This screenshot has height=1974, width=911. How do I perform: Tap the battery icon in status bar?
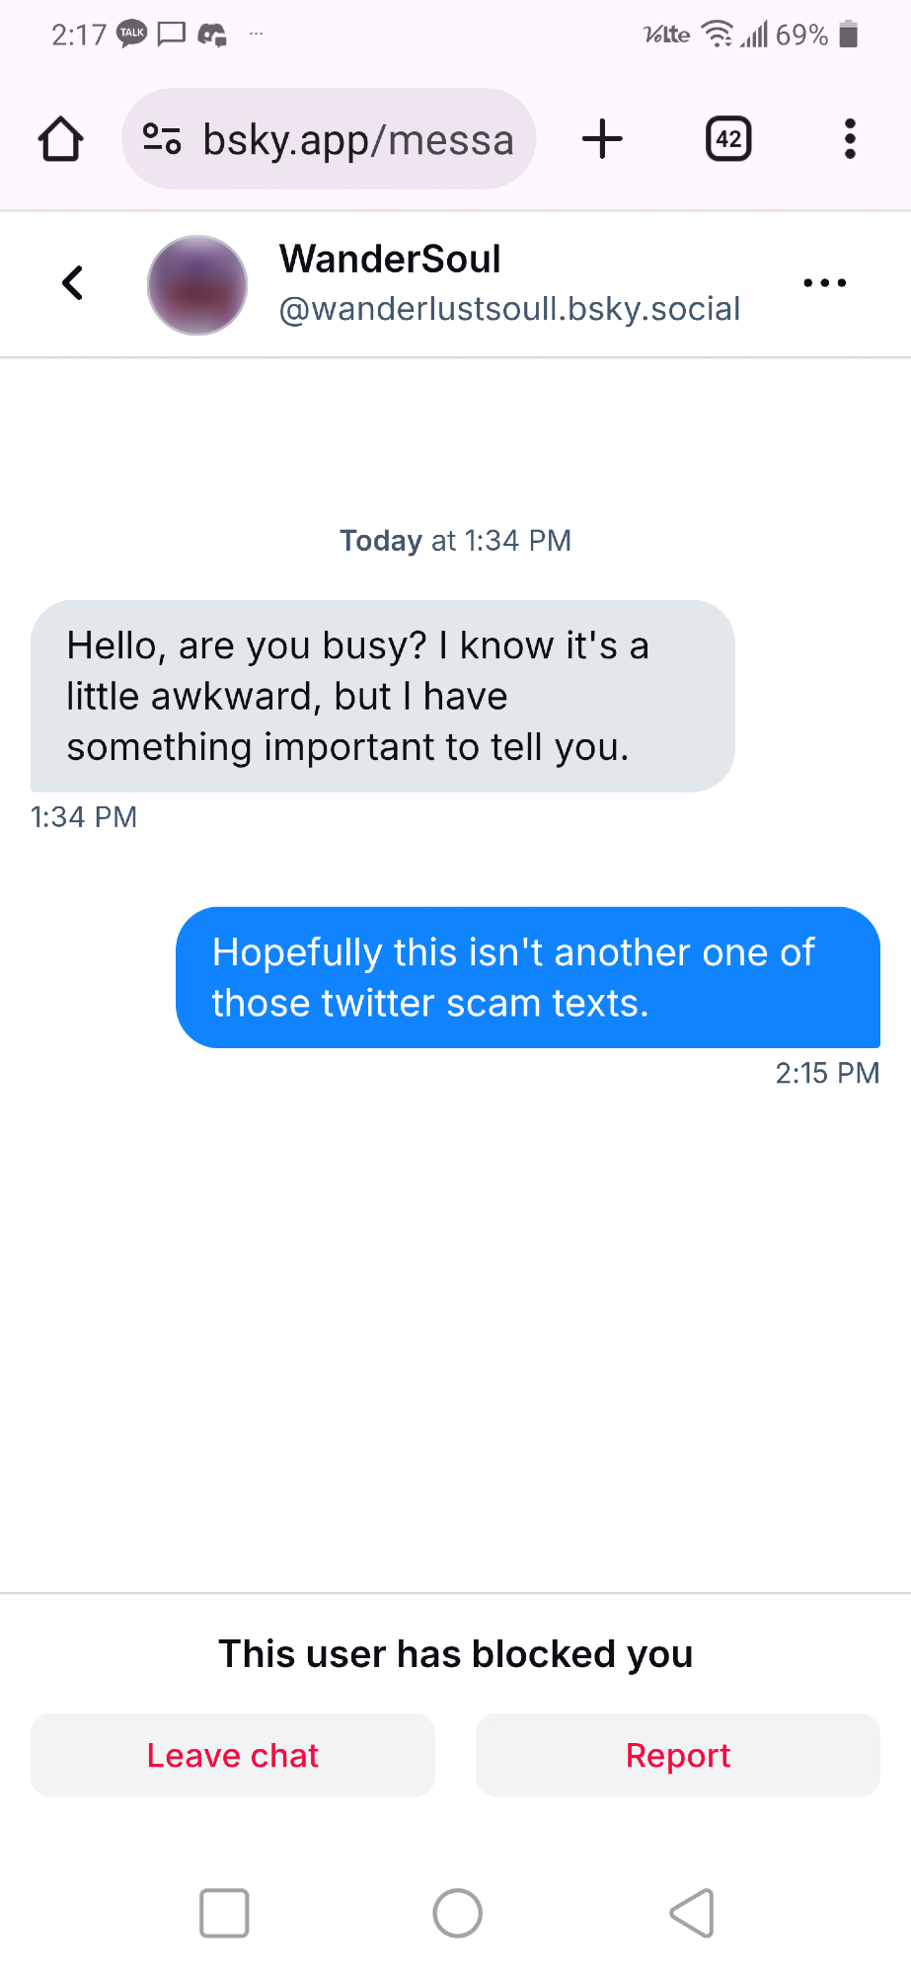[848, 35]
